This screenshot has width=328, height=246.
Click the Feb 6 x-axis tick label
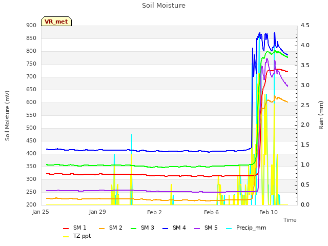coord(211,212)
